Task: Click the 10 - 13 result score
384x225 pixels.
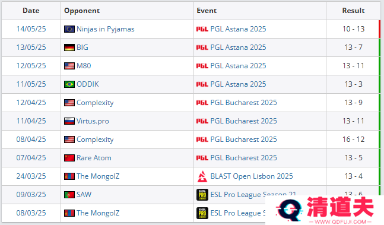Action: (353, 29)
